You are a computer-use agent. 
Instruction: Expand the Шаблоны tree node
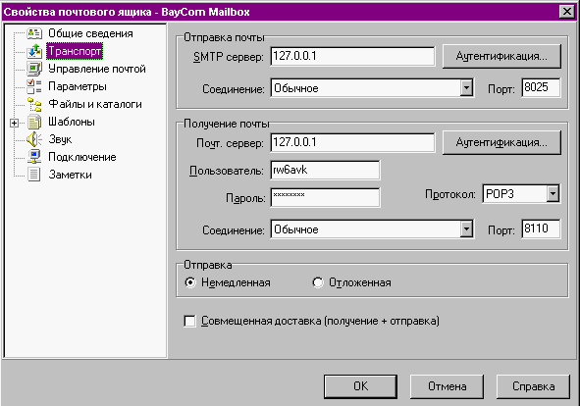tap(14, 123)
